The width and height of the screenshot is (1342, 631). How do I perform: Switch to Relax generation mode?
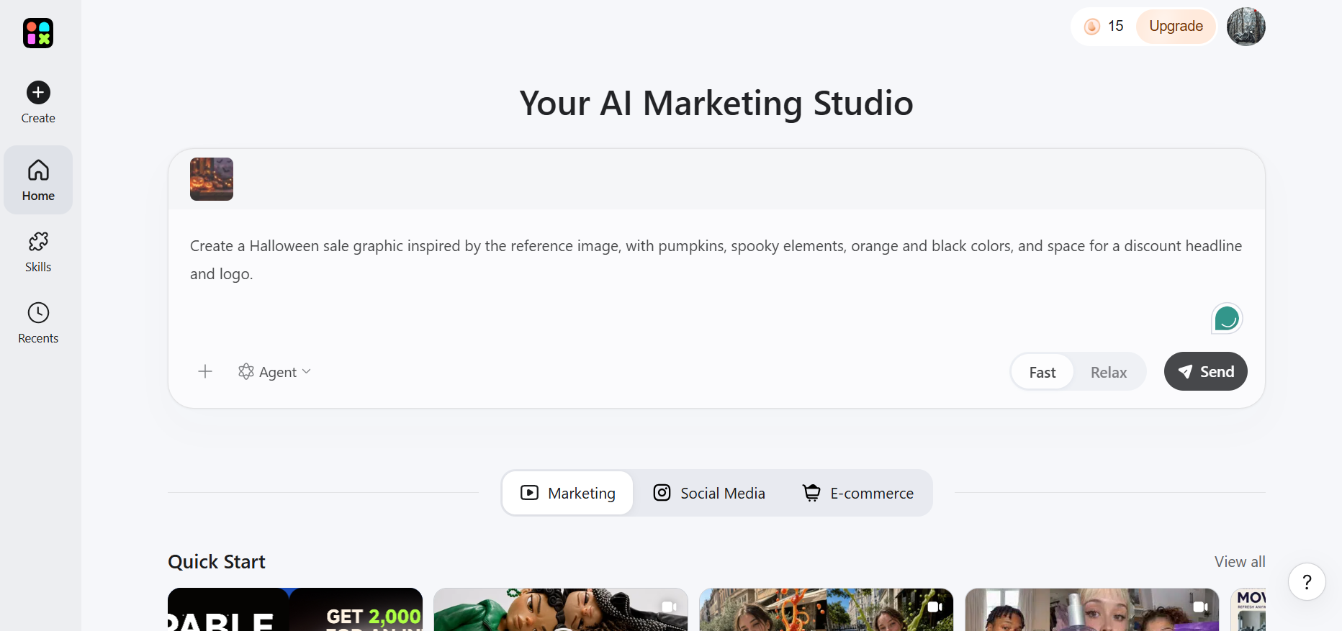click(1109, 372)
